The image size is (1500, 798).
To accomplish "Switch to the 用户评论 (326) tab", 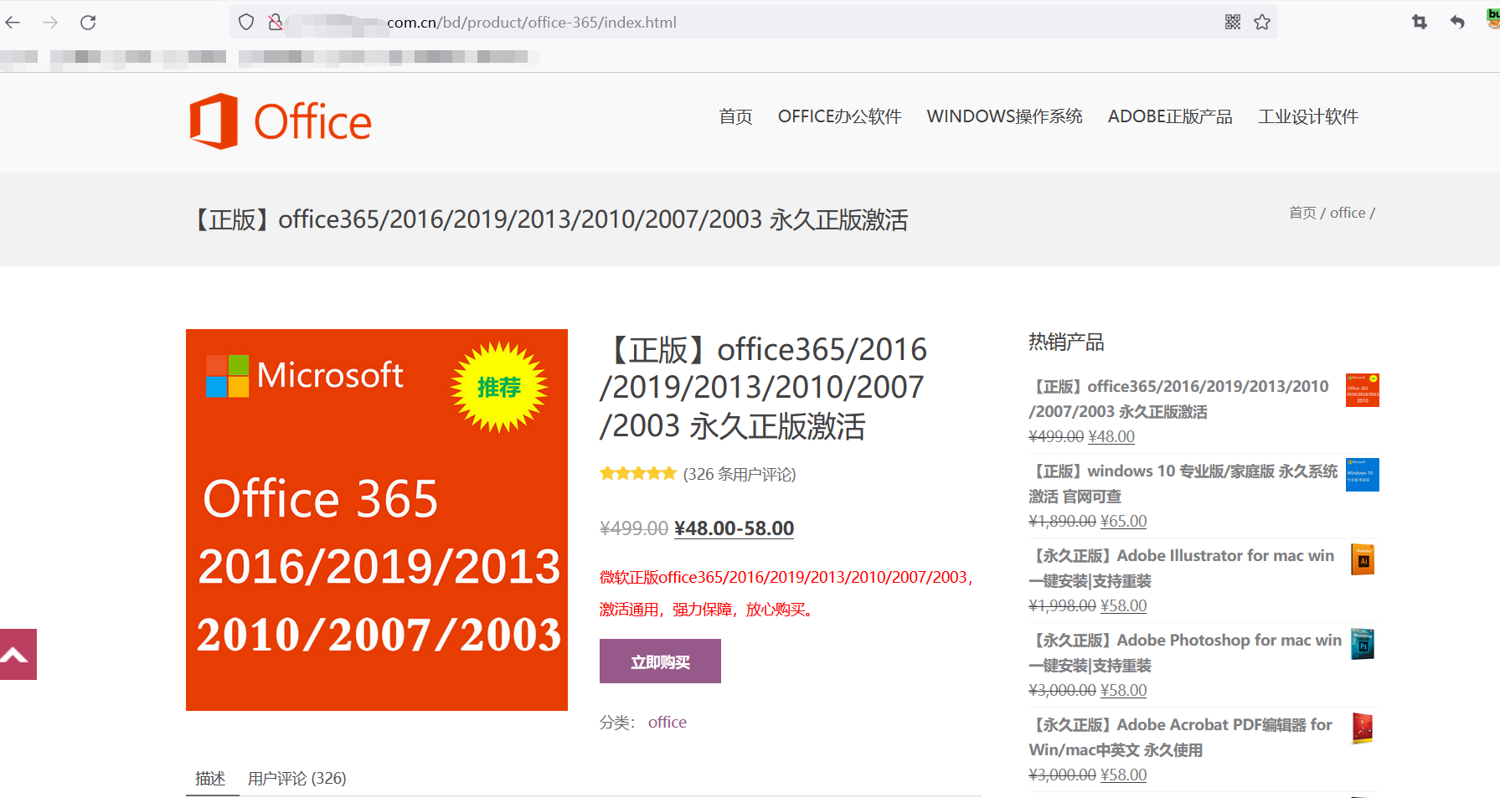I will pyautogui.click(x=297, y=779).
